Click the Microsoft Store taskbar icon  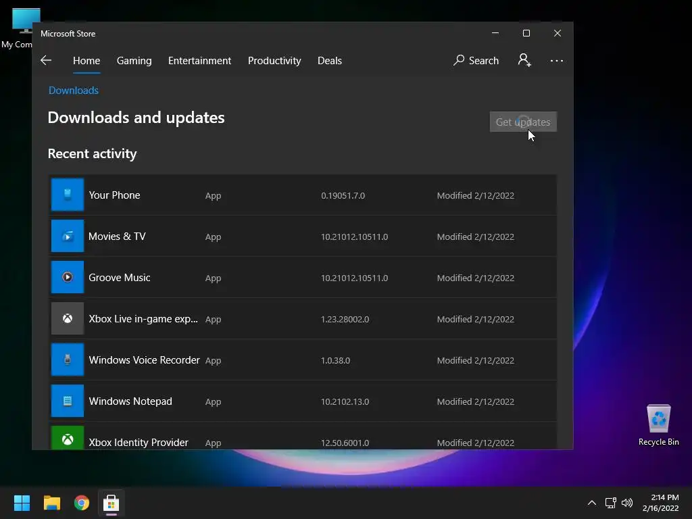(112, 503)
